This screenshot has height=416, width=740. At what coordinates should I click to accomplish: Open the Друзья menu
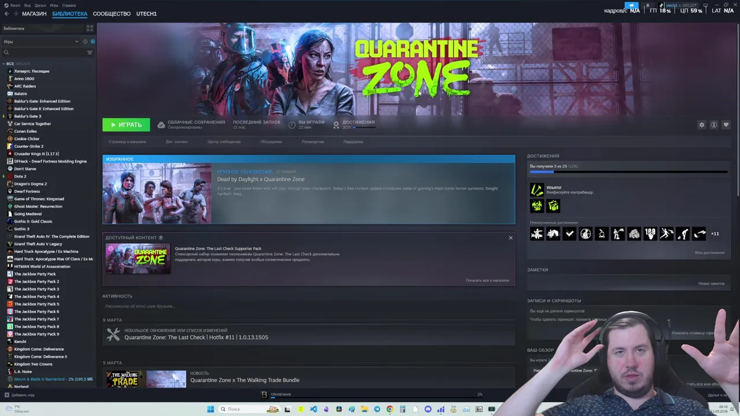(40, 5)
